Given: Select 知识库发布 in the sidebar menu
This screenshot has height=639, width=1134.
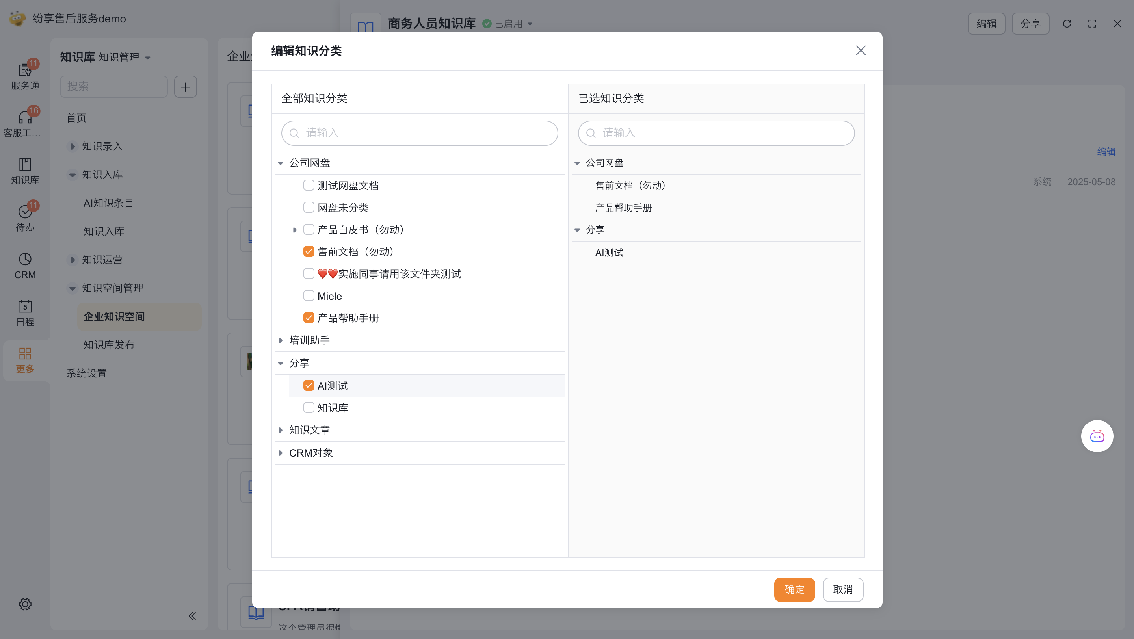Looking at the screenshot, I should coord(109,345).
